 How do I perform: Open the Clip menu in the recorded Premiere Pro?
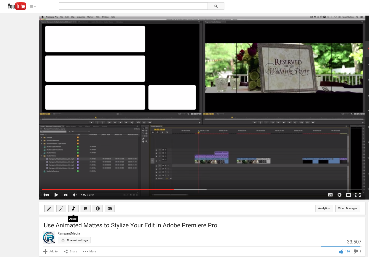[x=73, y=17]
